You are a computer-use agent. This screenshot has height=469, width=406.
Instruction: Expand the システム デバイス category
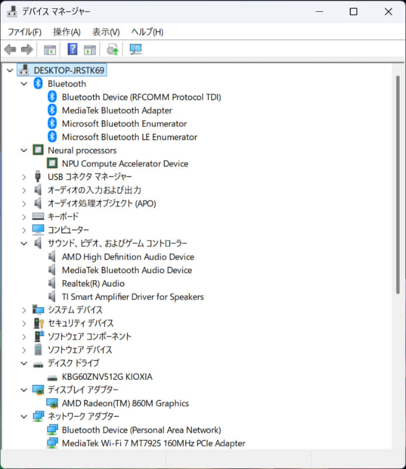coord(24,310)
